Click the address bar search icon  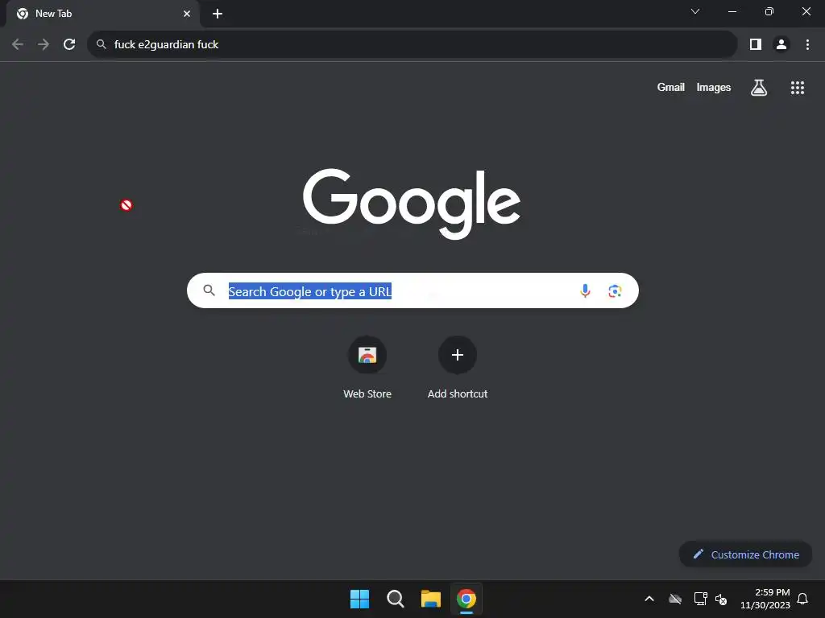(102, 45)
